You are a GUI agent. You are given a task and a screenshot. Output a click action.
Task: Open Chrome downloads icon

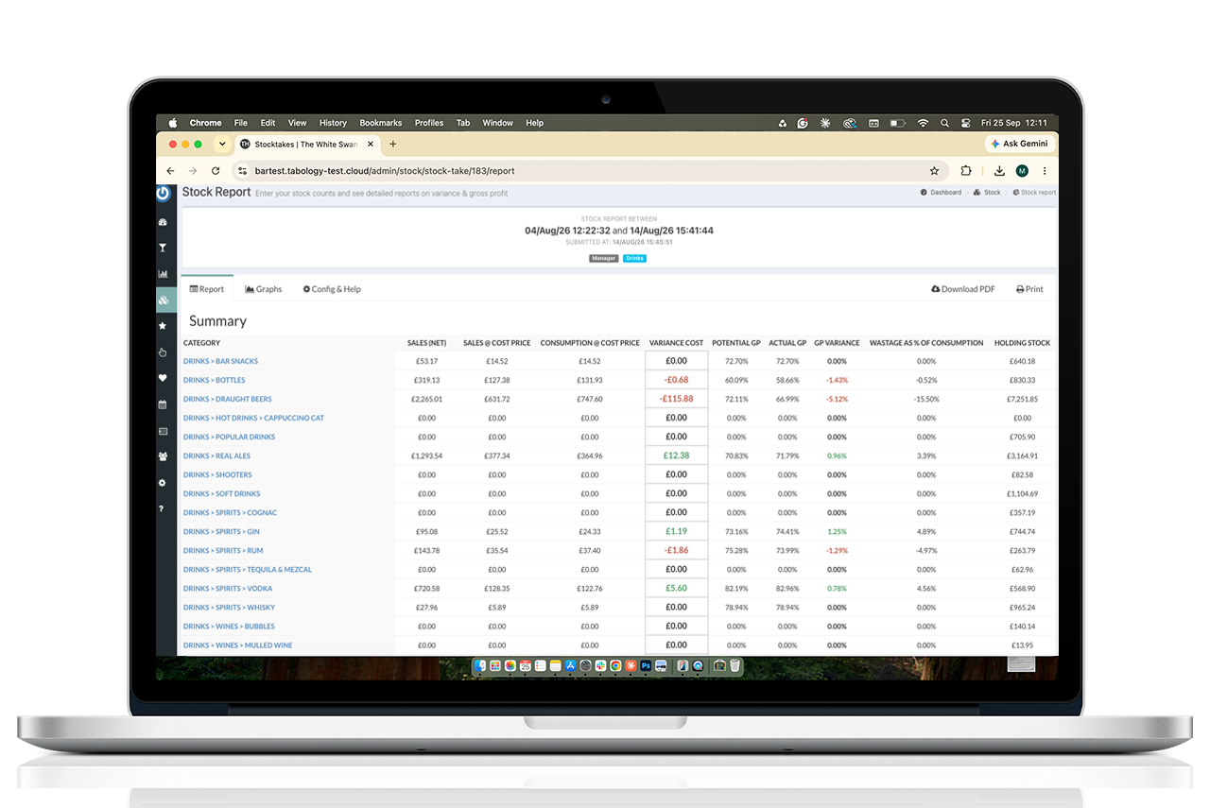point(999,171)
